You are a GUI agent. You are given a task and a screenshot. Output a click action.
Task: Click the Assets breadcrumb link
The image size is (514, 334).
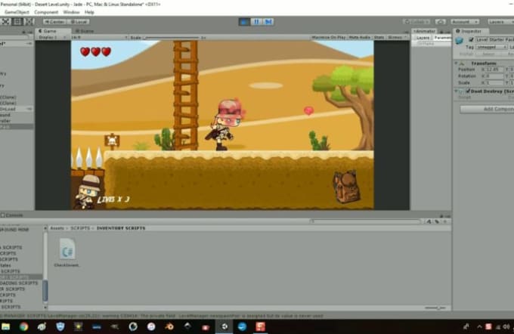(x=57, y=228)
